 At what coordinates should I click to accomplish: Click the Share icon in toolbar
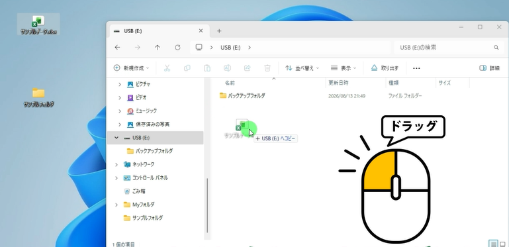coord(248,68)
